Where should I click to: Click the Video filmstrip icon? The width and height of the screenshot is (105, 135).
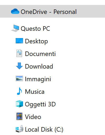click(x=19, y=116)
